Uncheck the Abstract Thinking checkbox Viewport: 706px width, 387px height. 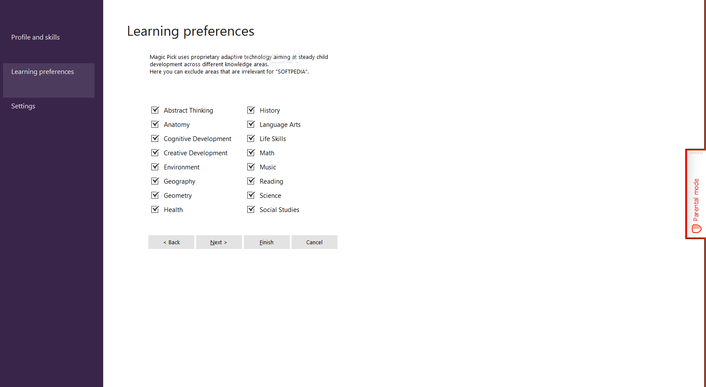point(155,110)
